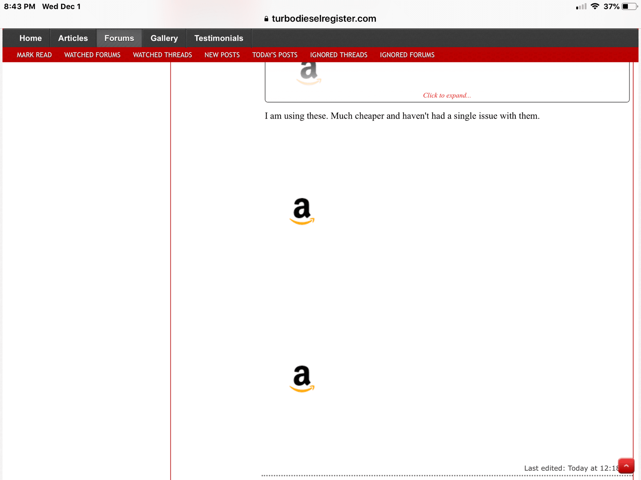View Today's Posts
The image size is (641, 480).
pyautogui.click(x=275, y=55)
